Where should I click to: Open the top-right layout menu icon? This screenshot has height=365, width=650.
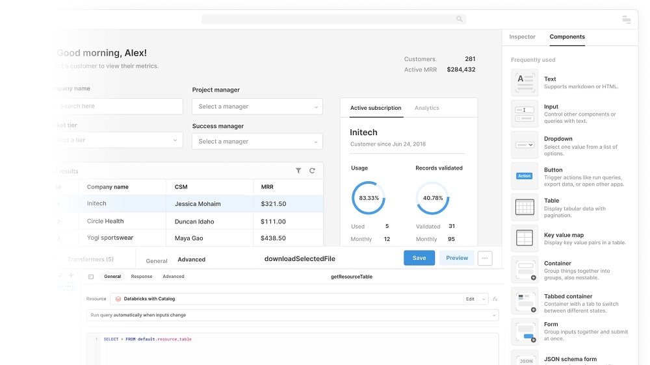pyautogui.click(x=627, y=19)
